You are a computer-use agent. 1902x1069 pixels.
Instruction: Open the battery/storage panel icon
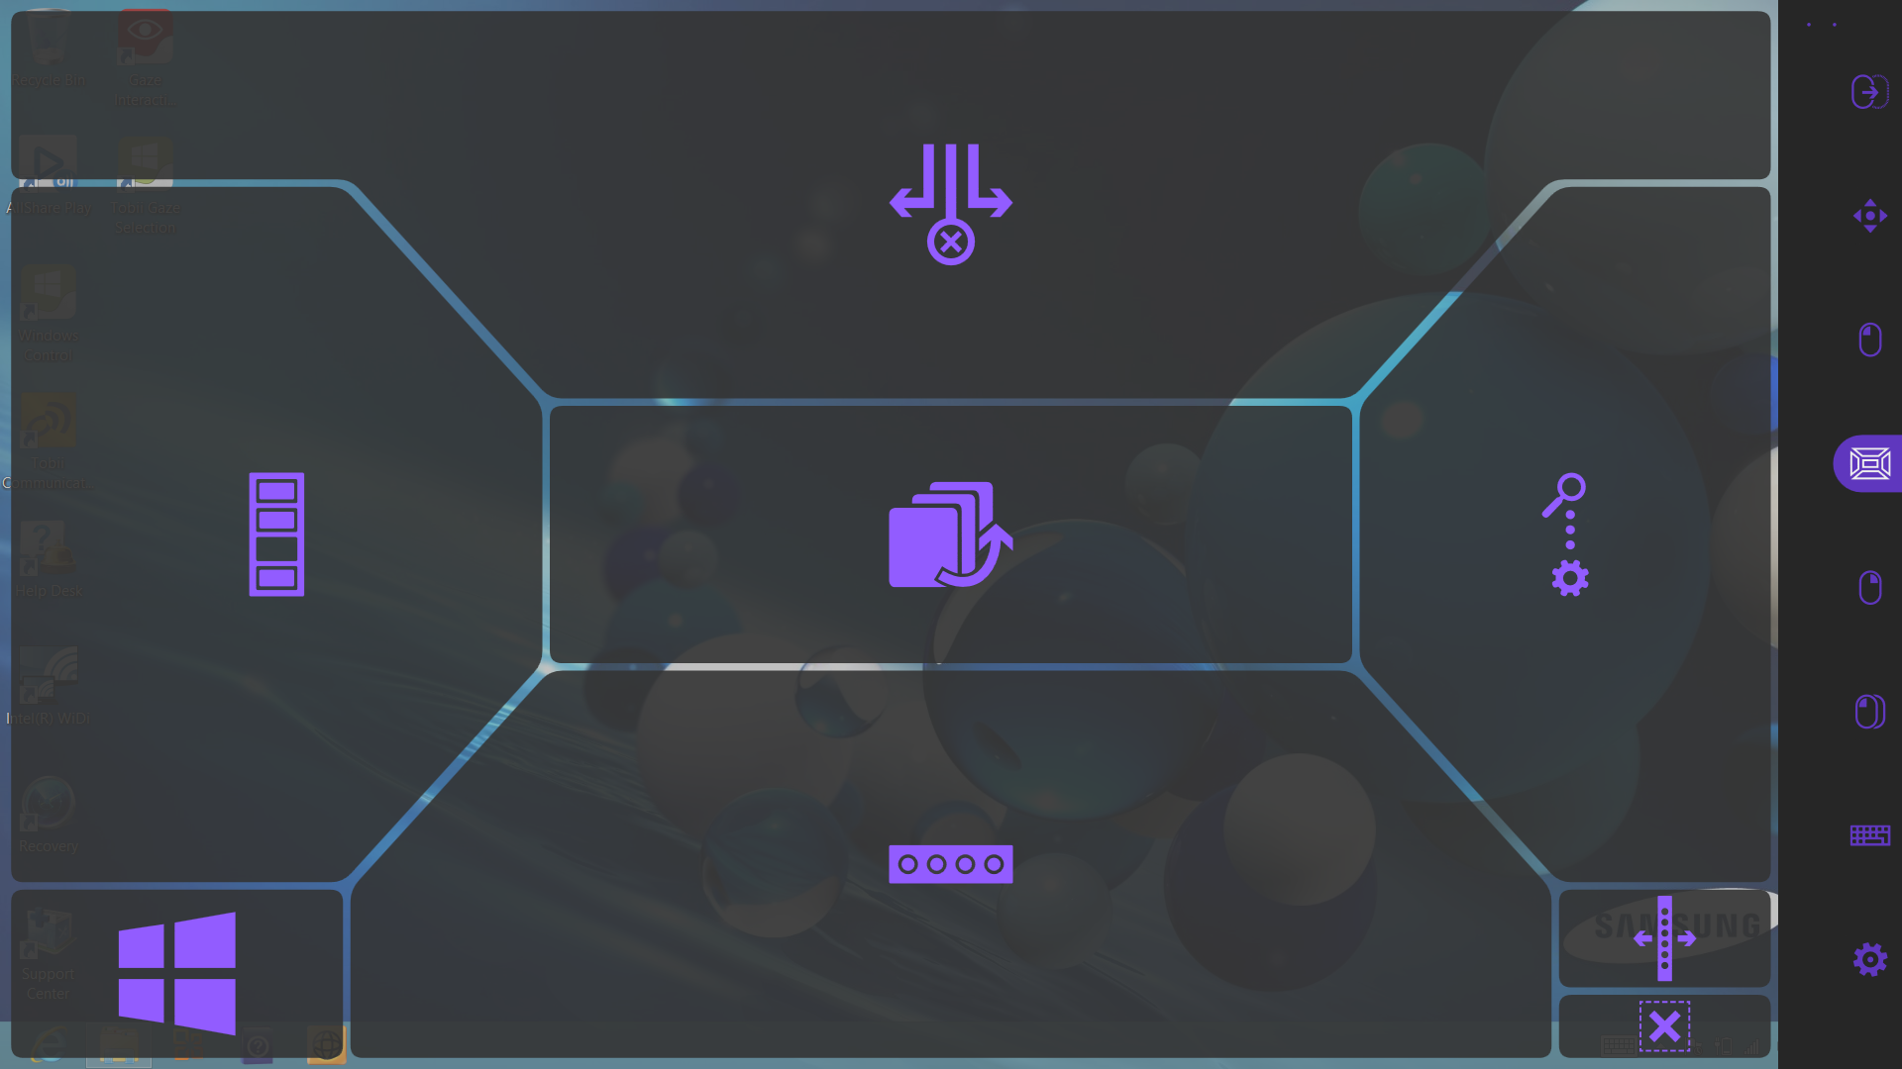coord(275,534)
